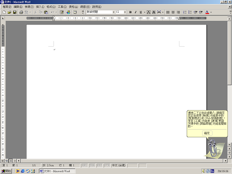Viewport: 232px width, 174px height.
Task: Decrease the paragraph indent
Action: (196, 12)
